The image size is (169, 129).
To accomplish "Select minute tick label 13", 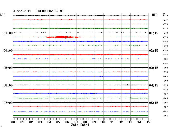I will coord(130,122).
